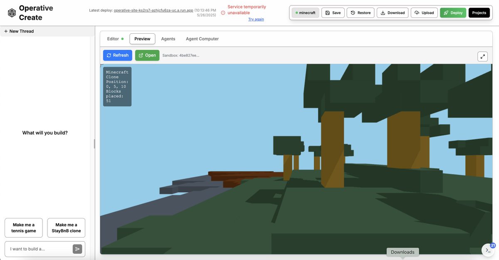Click the Try again link

pos(256,19)
